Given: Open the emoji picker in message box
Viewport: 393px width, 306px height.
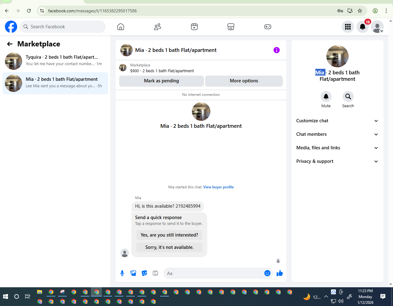Looking at the screenshot, I should coord(267,273).
